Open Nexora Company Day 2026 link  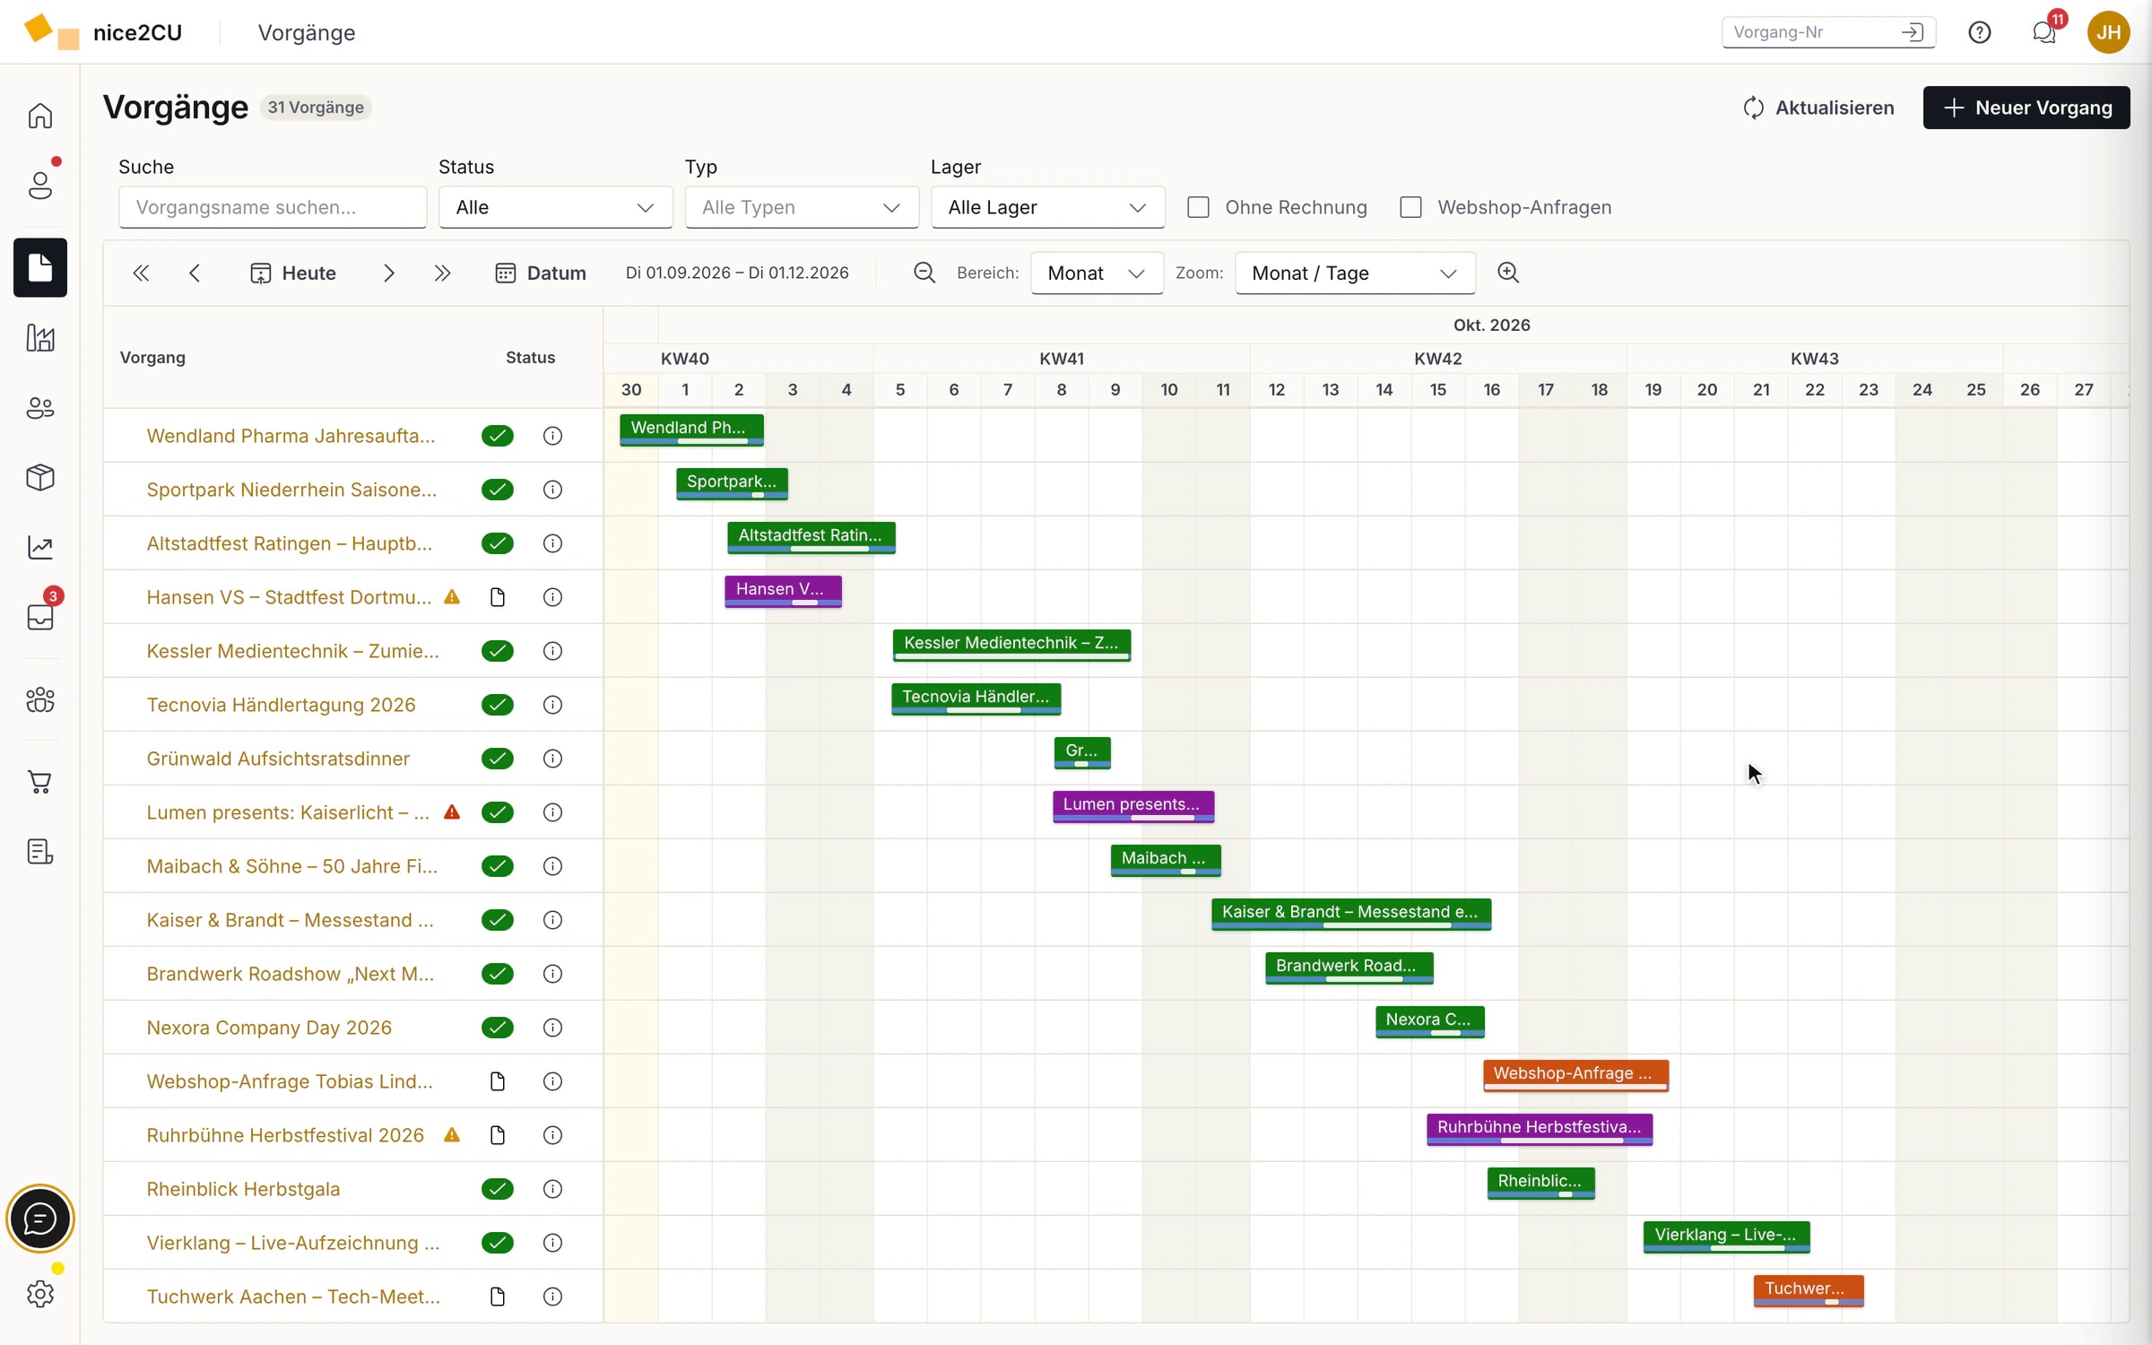coord(269,1028)
